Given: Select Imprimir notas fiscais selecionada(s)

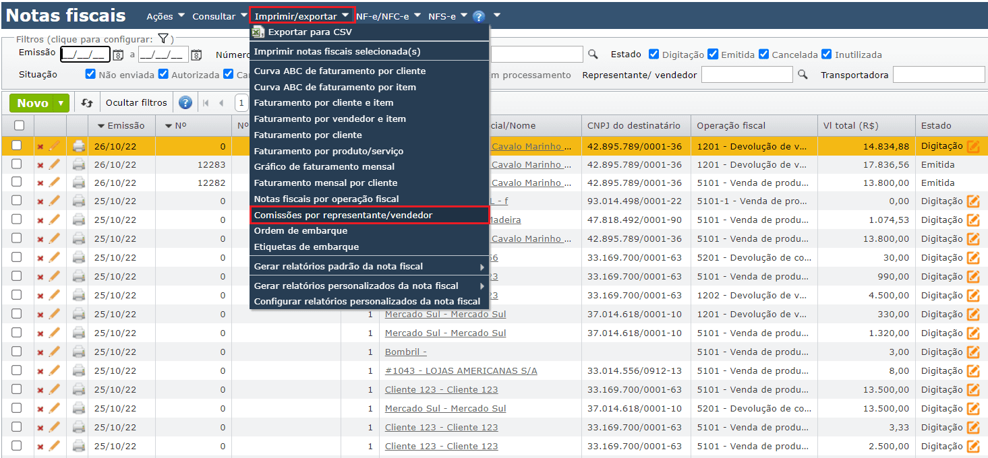Looking at the screenshot, I should coord(369,51).
